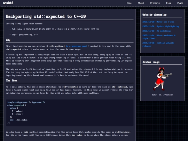Click the 'Time, Dr. Freeman?' caption
The image size is (188, 141).
(x=162, y=95)
